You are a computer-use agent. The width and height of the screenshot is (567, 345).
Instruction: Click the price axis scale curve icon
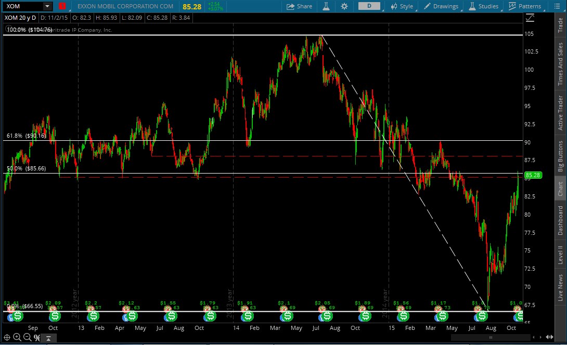point(530,18)
